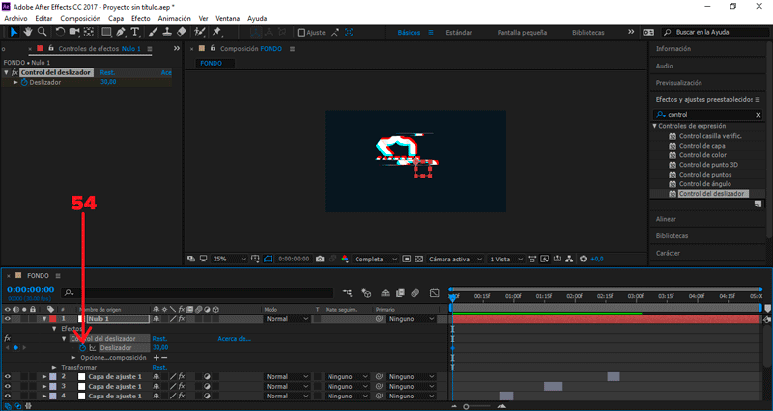773x411 pixels.
Task: Click the Deslizador value 30,00 in timeline
Action: point(160,348)
